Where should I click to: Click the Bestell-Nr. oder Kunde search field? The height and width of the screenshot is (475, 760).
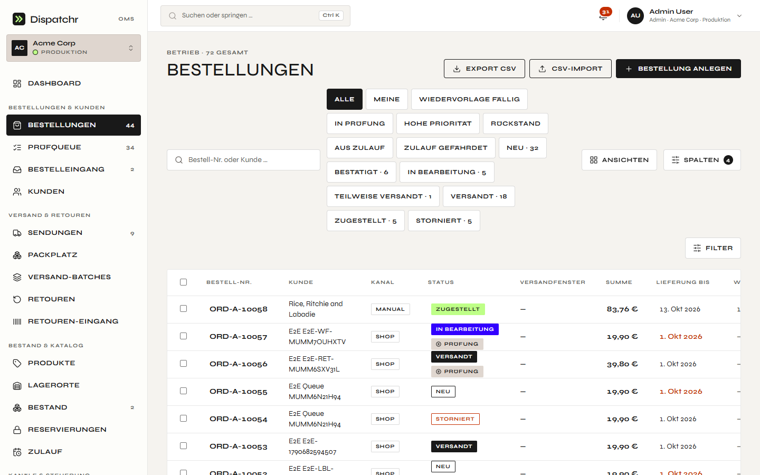pyautogui.click(x=244, y=160)
